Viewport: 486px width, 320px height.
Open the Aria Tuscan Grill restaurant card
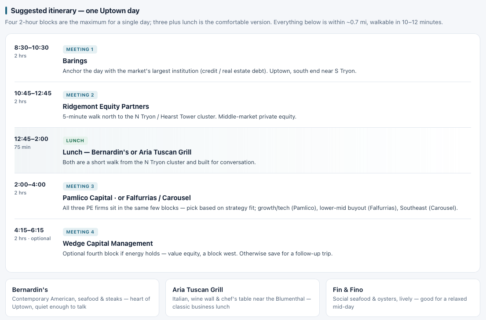coord(242,298)
